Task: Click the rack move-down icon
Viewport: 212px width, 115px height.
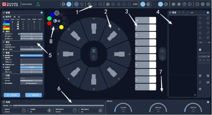Action: click(162, 57)
